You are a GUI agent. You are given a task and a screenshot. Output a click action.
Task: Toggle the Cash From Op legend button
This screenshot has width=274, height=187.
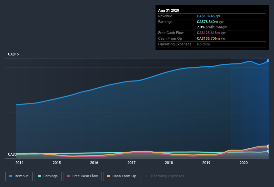coord(121,176)
